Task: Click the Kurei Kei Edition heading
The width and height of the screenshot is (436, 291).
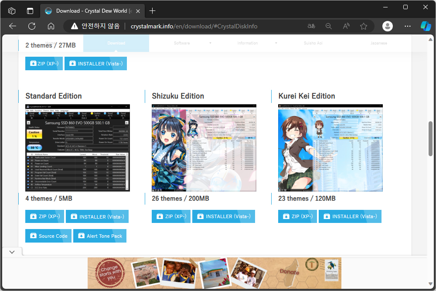Action: pyautogui.click(x=307, y=96)
